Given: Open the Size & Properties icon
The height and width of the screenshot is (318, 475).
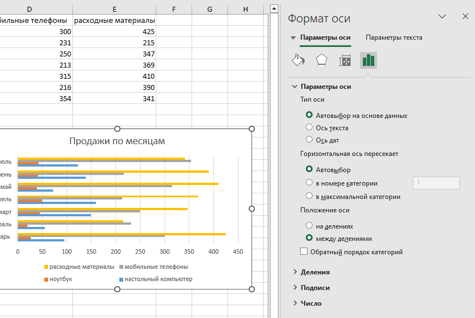Looking at the screenshot, I should pos(345,60).
